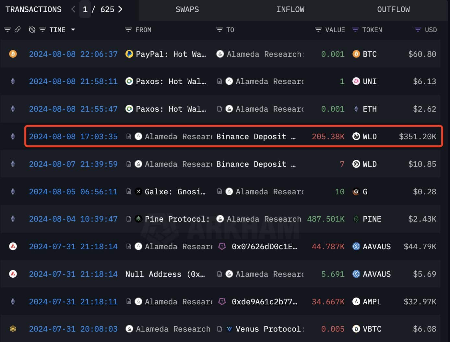Screen dimensions: 450x342
Task: Open the PayPal: Hot Wa… entity
Action: point(171,54)
